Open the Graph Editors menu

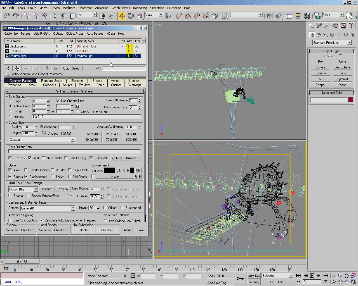(121, 8)
